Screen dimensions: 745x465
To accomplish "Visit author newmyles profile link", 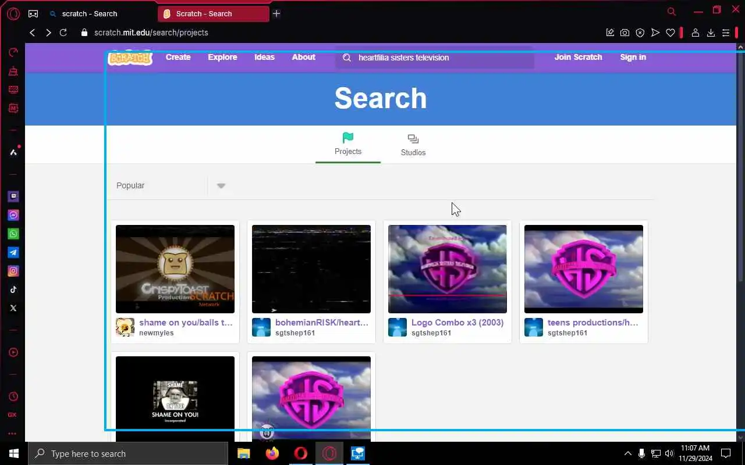I will (157, 333).
